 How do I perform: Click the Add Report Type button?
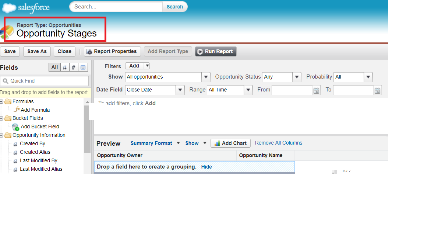[x=168, y=52]
